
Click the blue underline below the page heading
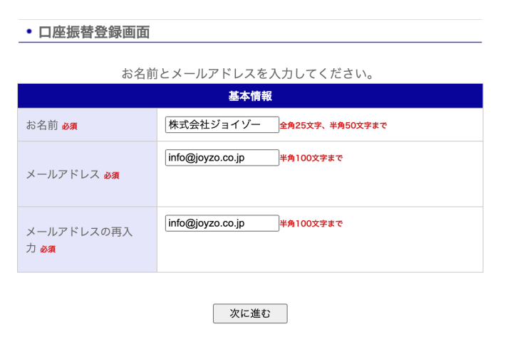(x=250, y=43)
